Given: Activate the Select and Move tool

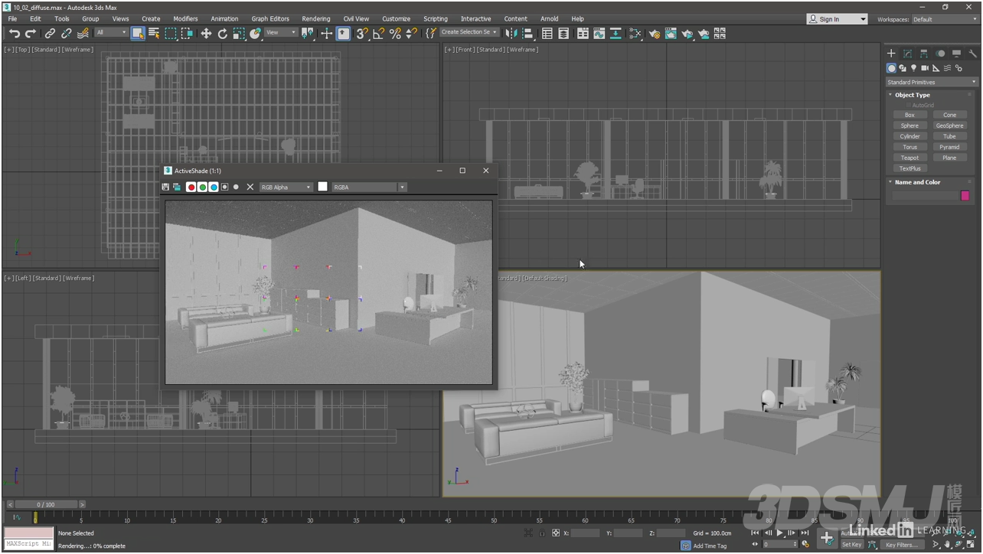Looking at the screenshot, I should [206, 34].
